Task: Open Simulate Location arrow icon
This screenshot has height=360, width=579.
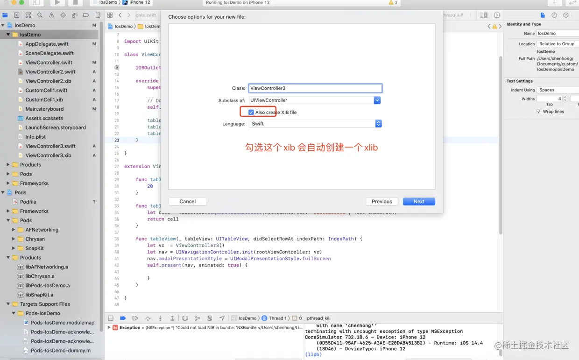Action: point(222,318)
